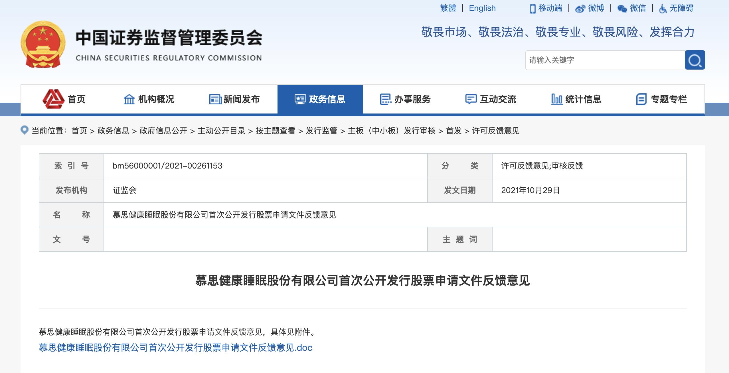Open the 移动端 mobile version icon
The width and height of the screenshot is (729, 373).
pos(532,8)
